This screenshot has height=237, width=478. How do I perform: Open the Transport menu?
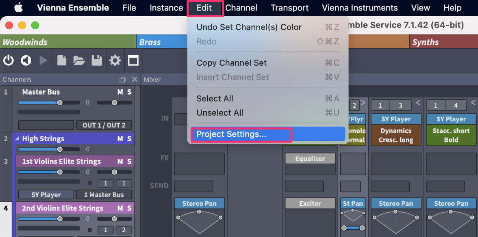289,8
